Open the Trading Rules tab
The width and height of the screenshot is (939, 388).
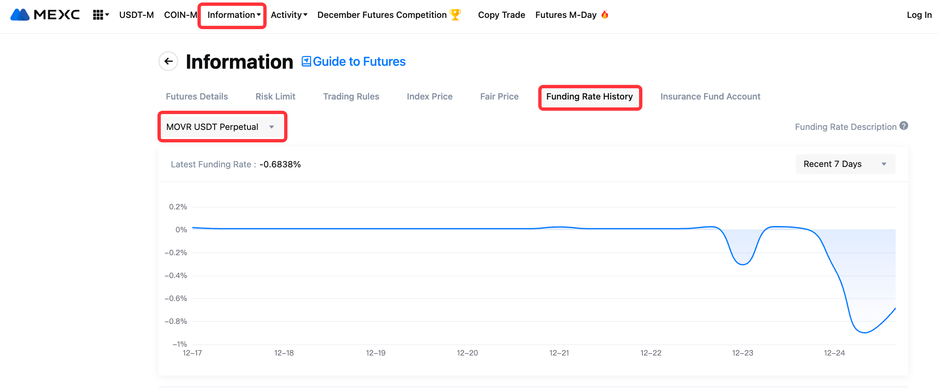(351, 97)
